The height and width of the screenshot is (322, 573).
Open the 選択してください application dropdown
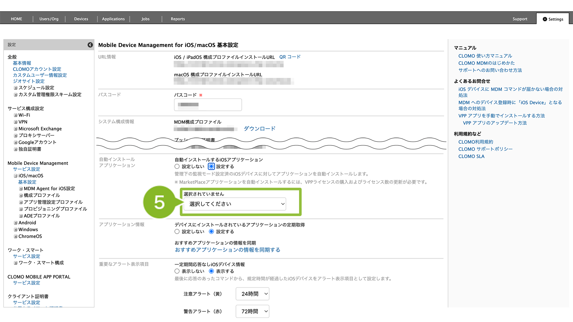(x=235, y=204)
